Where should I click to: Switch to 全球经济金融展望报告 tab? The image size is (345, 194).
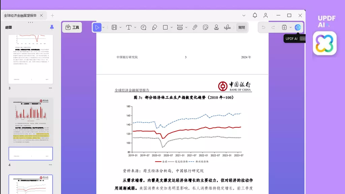tap(20, 16)
